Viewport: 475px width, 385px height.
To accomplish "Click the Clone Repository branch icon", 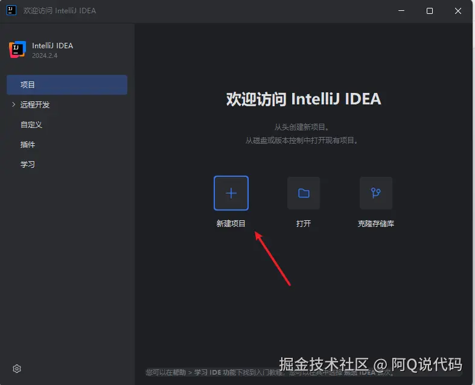I will [376, 193].
